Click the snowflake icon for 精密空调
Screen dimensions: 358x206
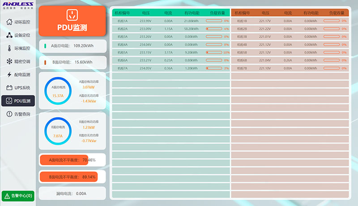9,61
